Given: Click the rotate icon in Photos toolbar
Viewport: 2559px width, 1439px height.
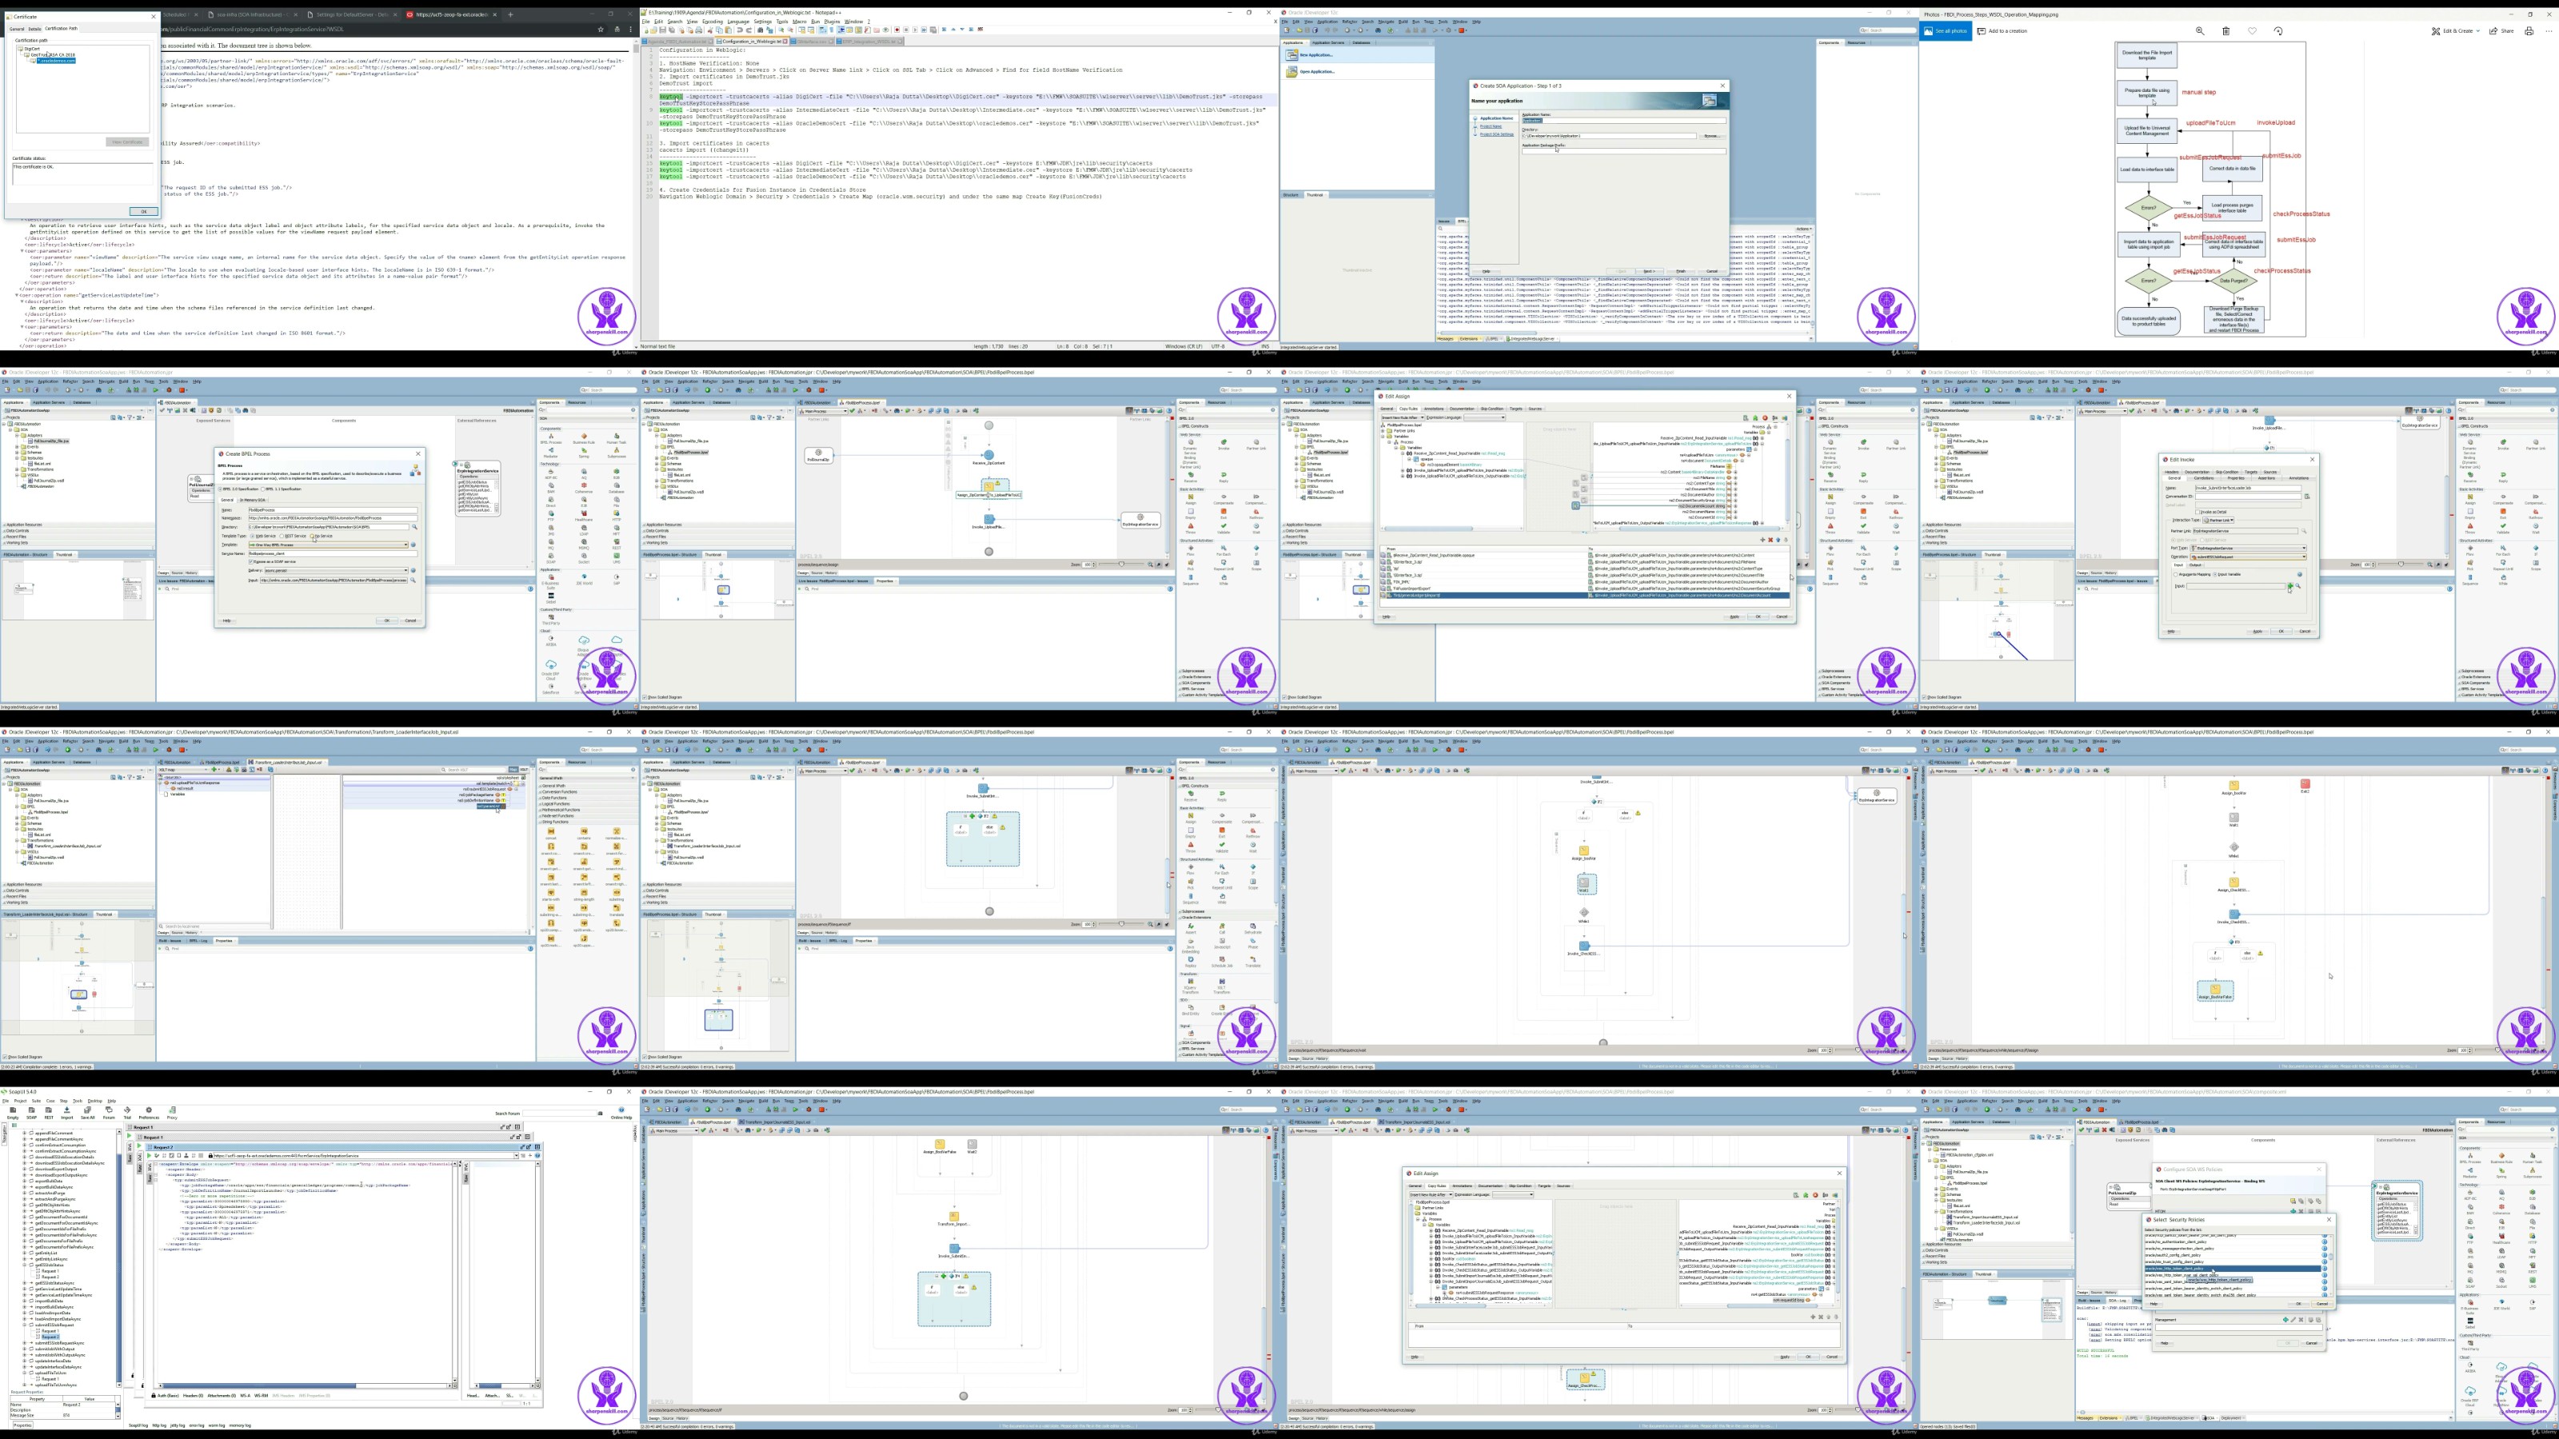Looking at the screenshot, I should coord(2279,31).
